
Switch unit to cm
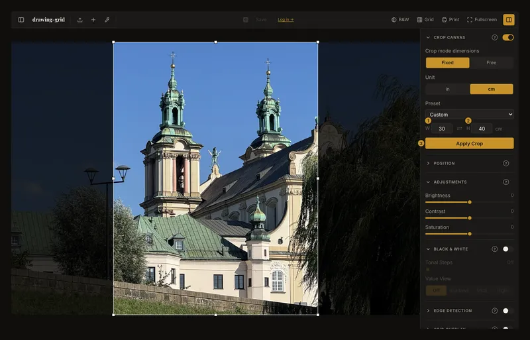point(492,89)
